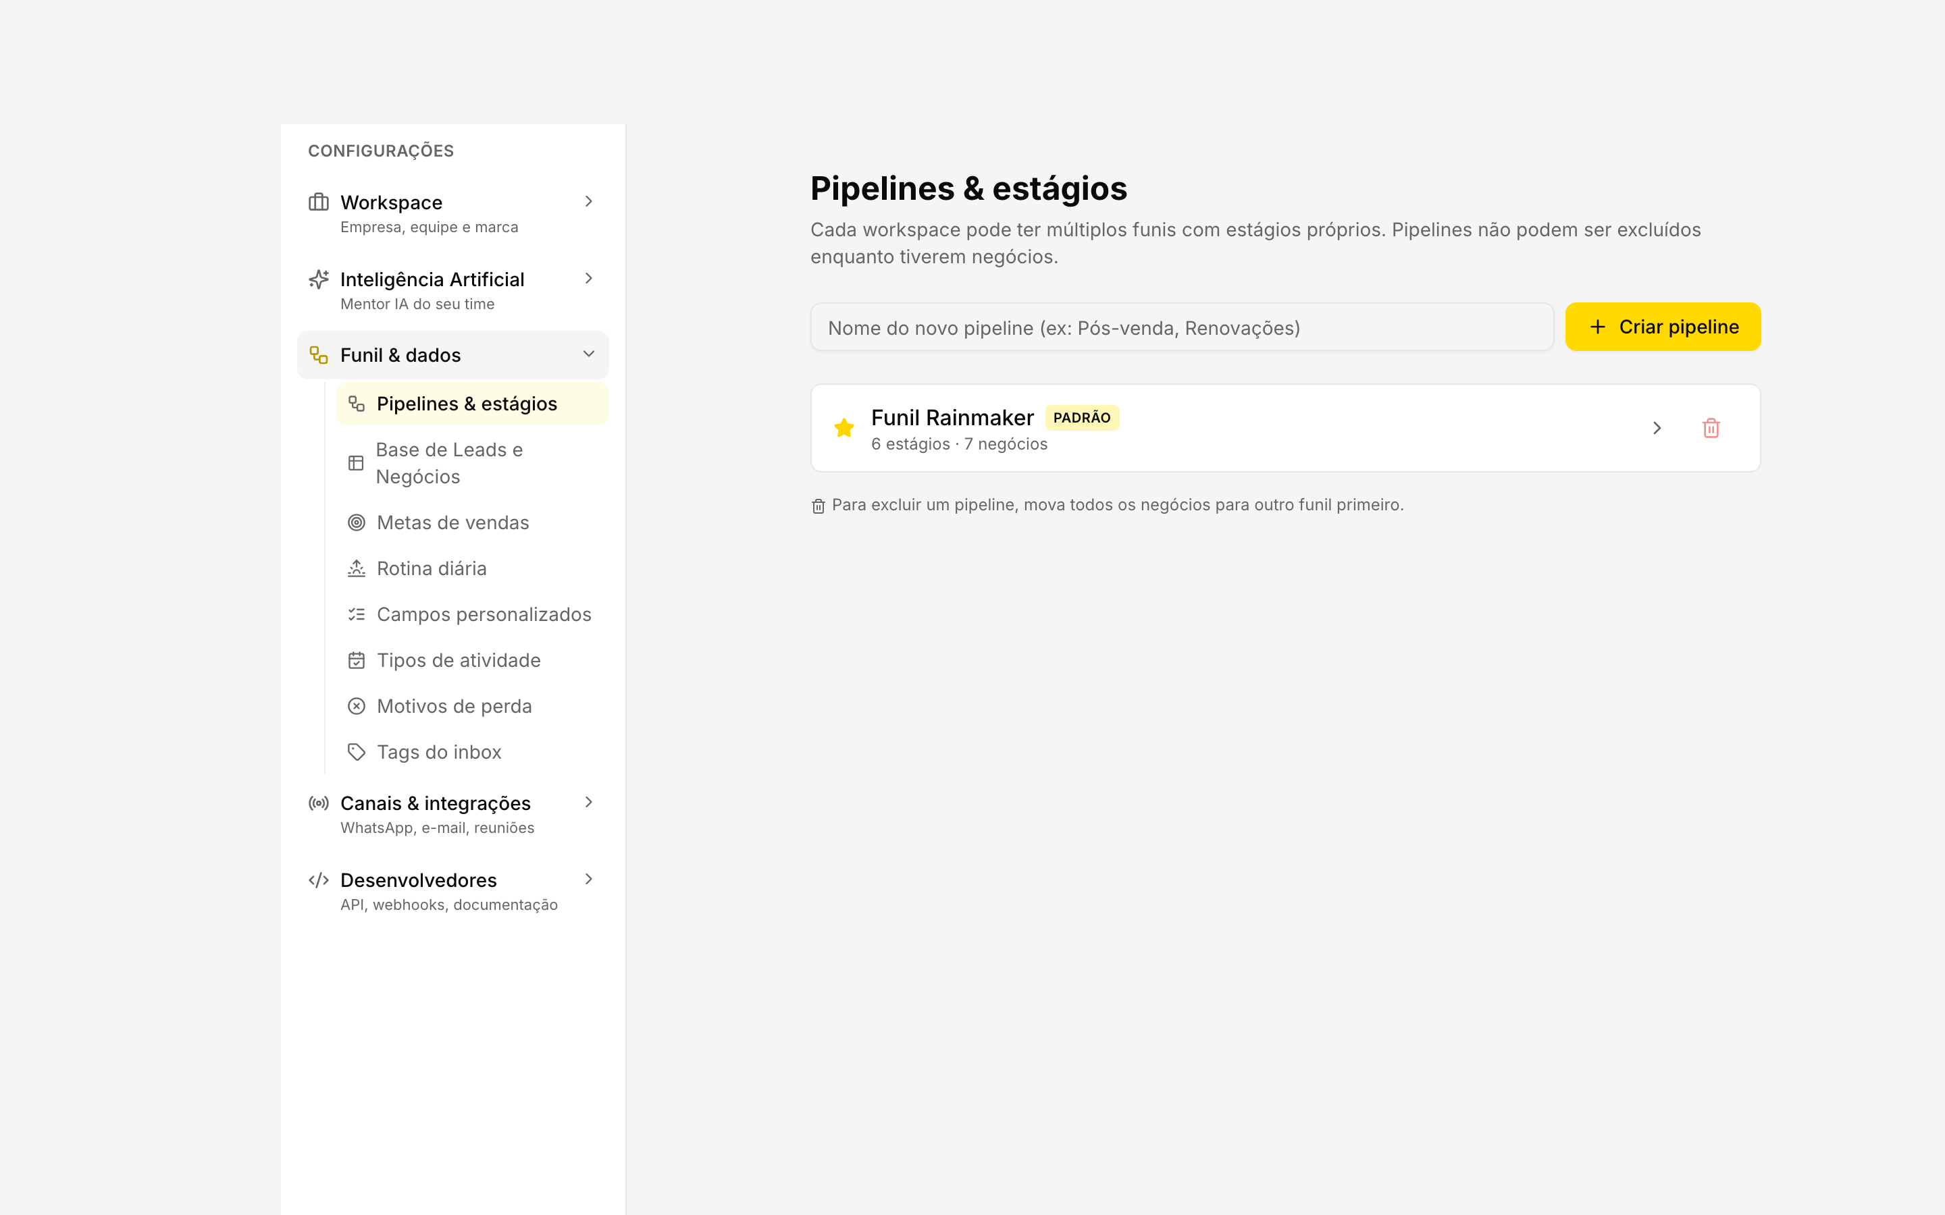Open Base de Leads e Negócios

coord(473,463)
